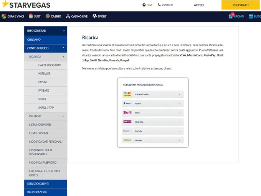Open Modifica Dati Personali
The image size is (261, 196).
click(46, 142)
